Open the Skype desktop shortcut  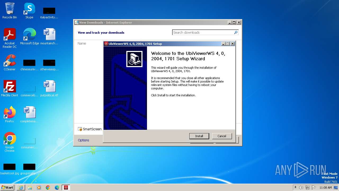click(x=29, y=11)
